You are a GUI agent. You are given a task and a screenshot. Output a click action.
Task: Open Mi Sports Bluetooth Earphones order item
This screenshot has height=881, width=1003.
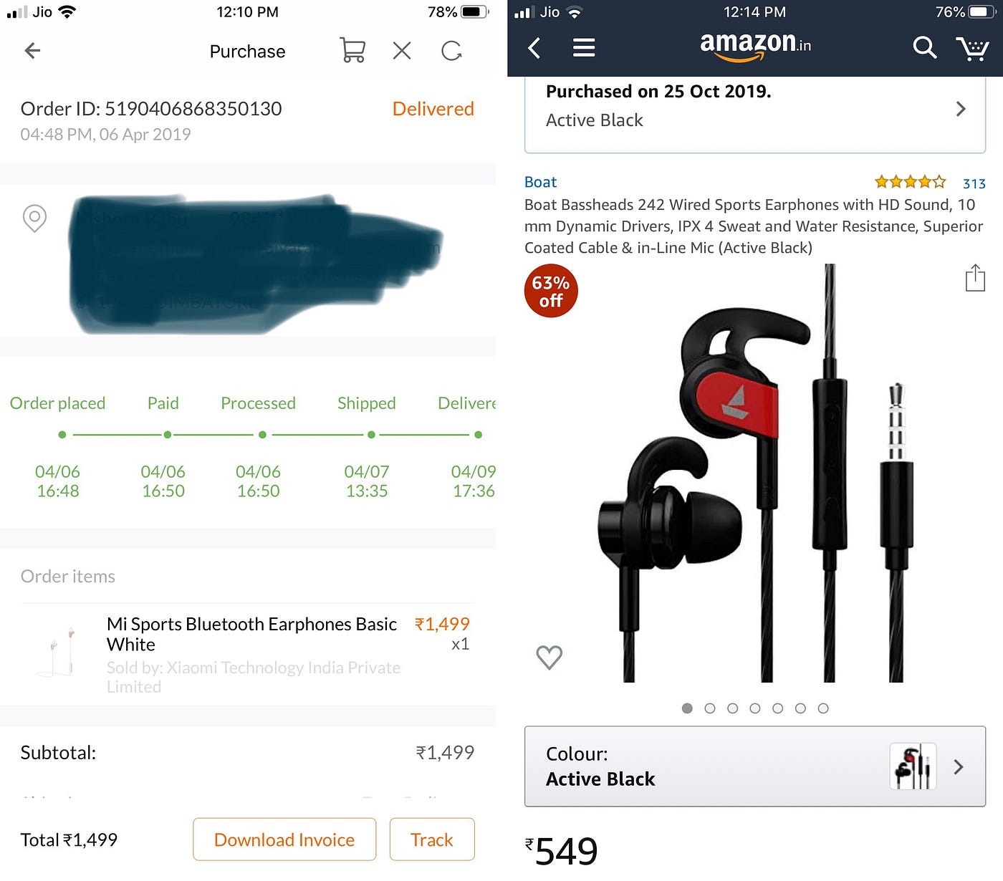click(248, 655)
